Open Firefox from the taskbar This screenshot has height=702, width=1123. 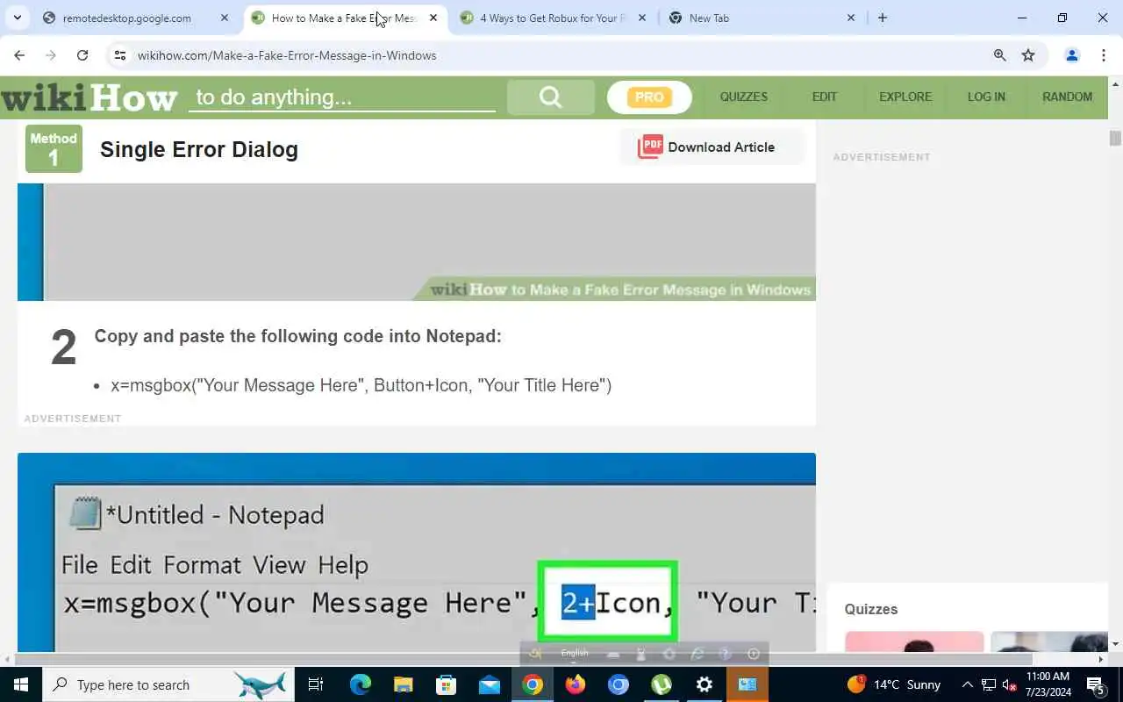(x=576, y=684)
